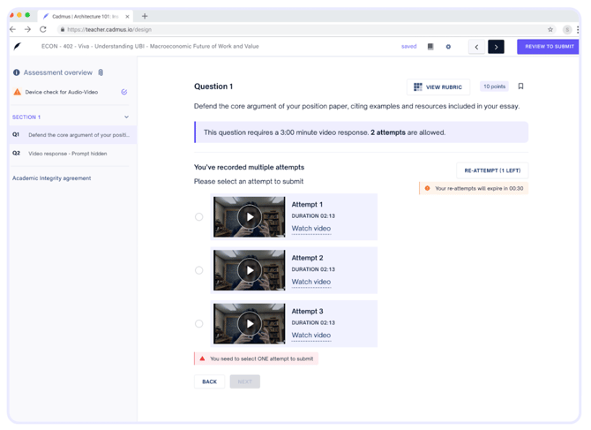591x430 pixels.
Task: Open Q1 Defend the core argument item
Action: (x=73, y=135)
